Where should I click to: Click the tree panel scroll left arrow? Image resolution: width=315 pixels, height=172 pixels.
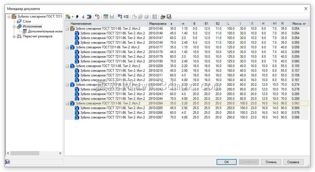pyautogui.click(x=8, y=153)
